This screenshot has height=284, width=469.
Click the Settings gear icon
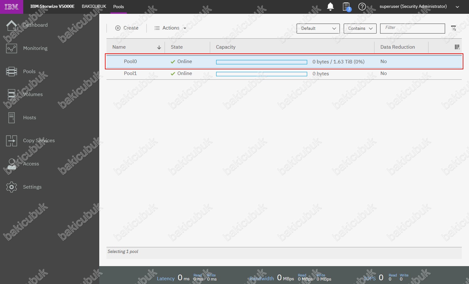[12, 187]
